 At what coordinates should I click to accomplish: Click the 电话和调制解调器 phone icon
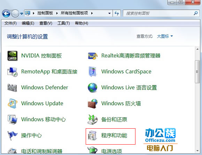coord(12,151)
